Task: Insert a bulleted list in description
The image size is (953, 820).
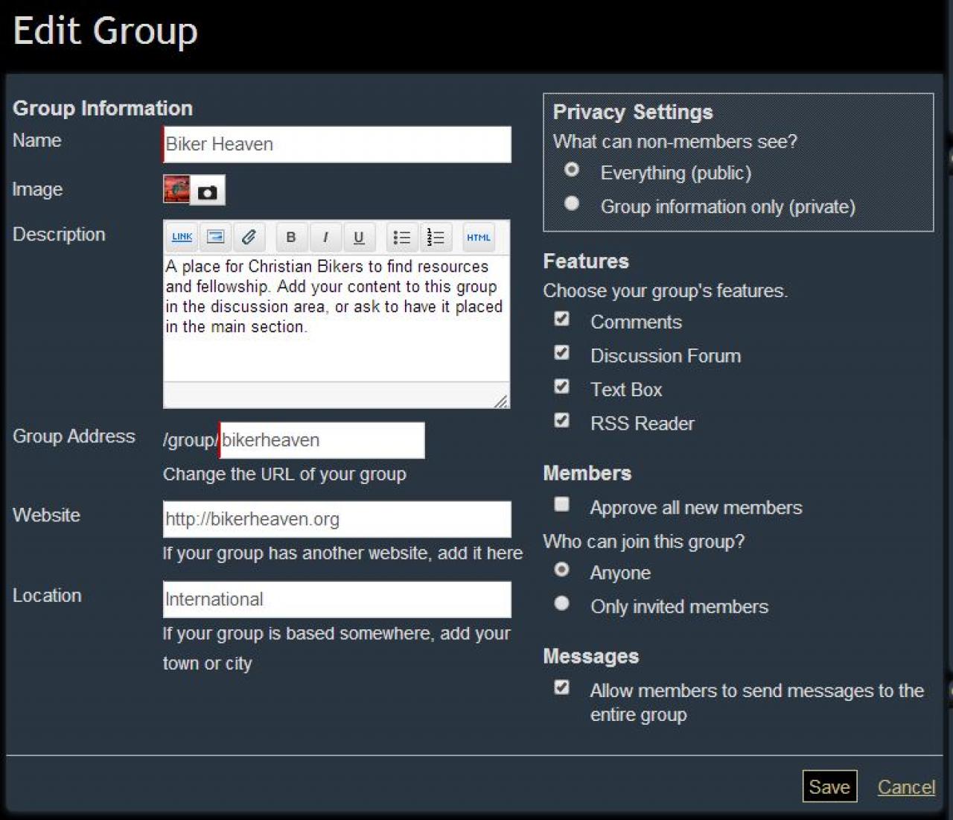Action: (x=401, y=237)
